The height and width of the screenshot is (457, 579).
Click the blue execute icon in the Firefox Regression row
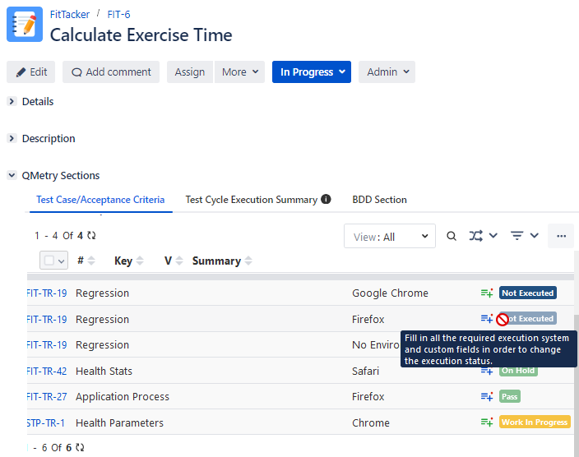[x=487, y=318]
